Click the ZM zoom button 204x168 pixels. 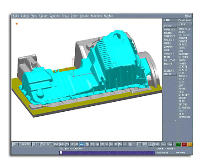coord(102,144)
